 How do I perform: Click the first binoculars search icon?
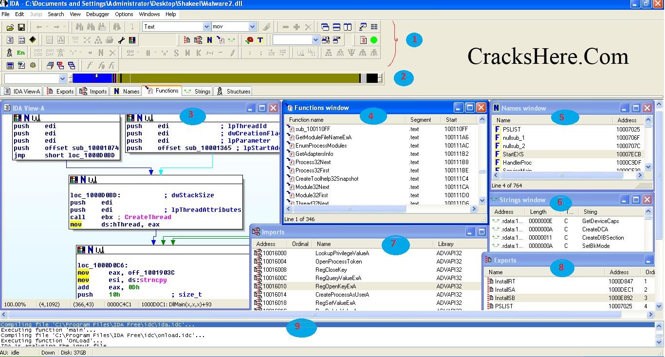tap(79, 27)
